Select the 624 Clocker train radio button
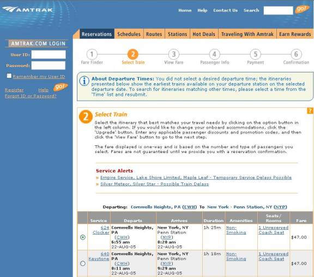 tap(83, 237)
